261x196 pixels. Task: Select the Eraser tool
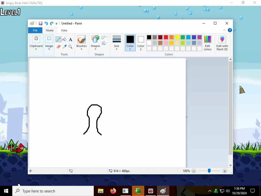tap(58, 46)
